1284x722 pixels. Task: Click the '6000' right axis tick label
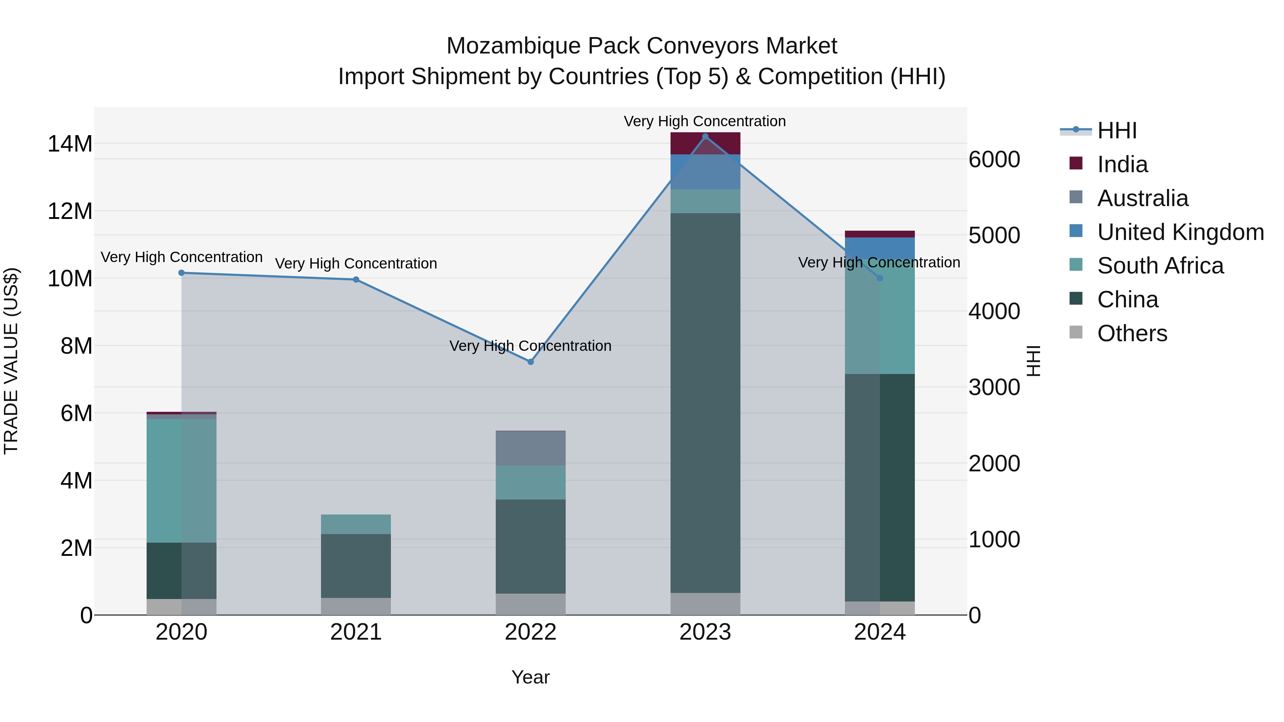tap(994, 160)
